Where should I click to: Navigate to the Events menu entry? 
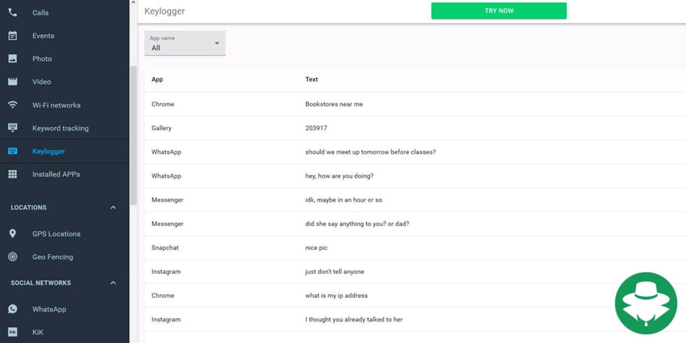coord(42,35)
